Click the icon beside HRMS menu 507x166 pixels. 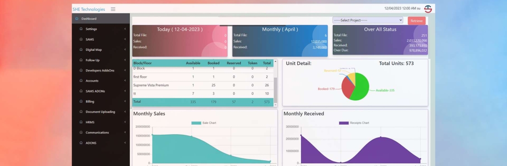tap(81, 122)
